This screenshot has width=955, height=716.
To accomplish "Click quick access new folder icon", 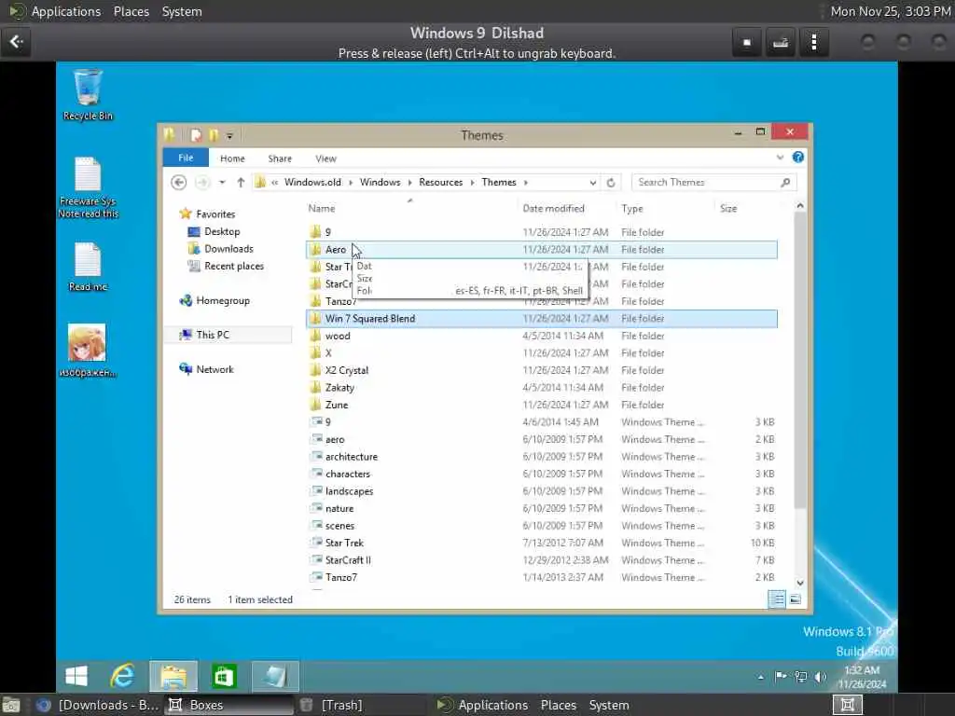I will click(214, 135).
